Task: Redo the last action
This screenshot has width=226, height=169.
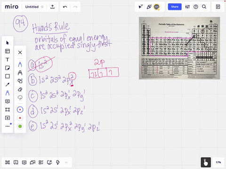Action: point(75,7)
